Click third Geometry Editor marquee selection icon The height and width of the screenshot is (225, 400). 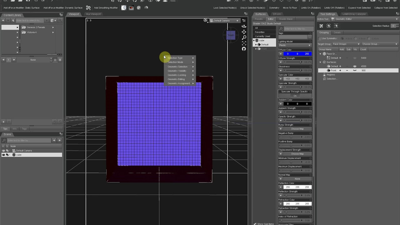click(x=336, y=26)
